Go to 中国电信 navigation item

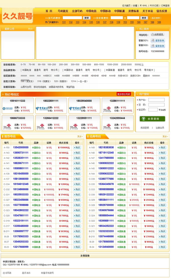point(91,11)
